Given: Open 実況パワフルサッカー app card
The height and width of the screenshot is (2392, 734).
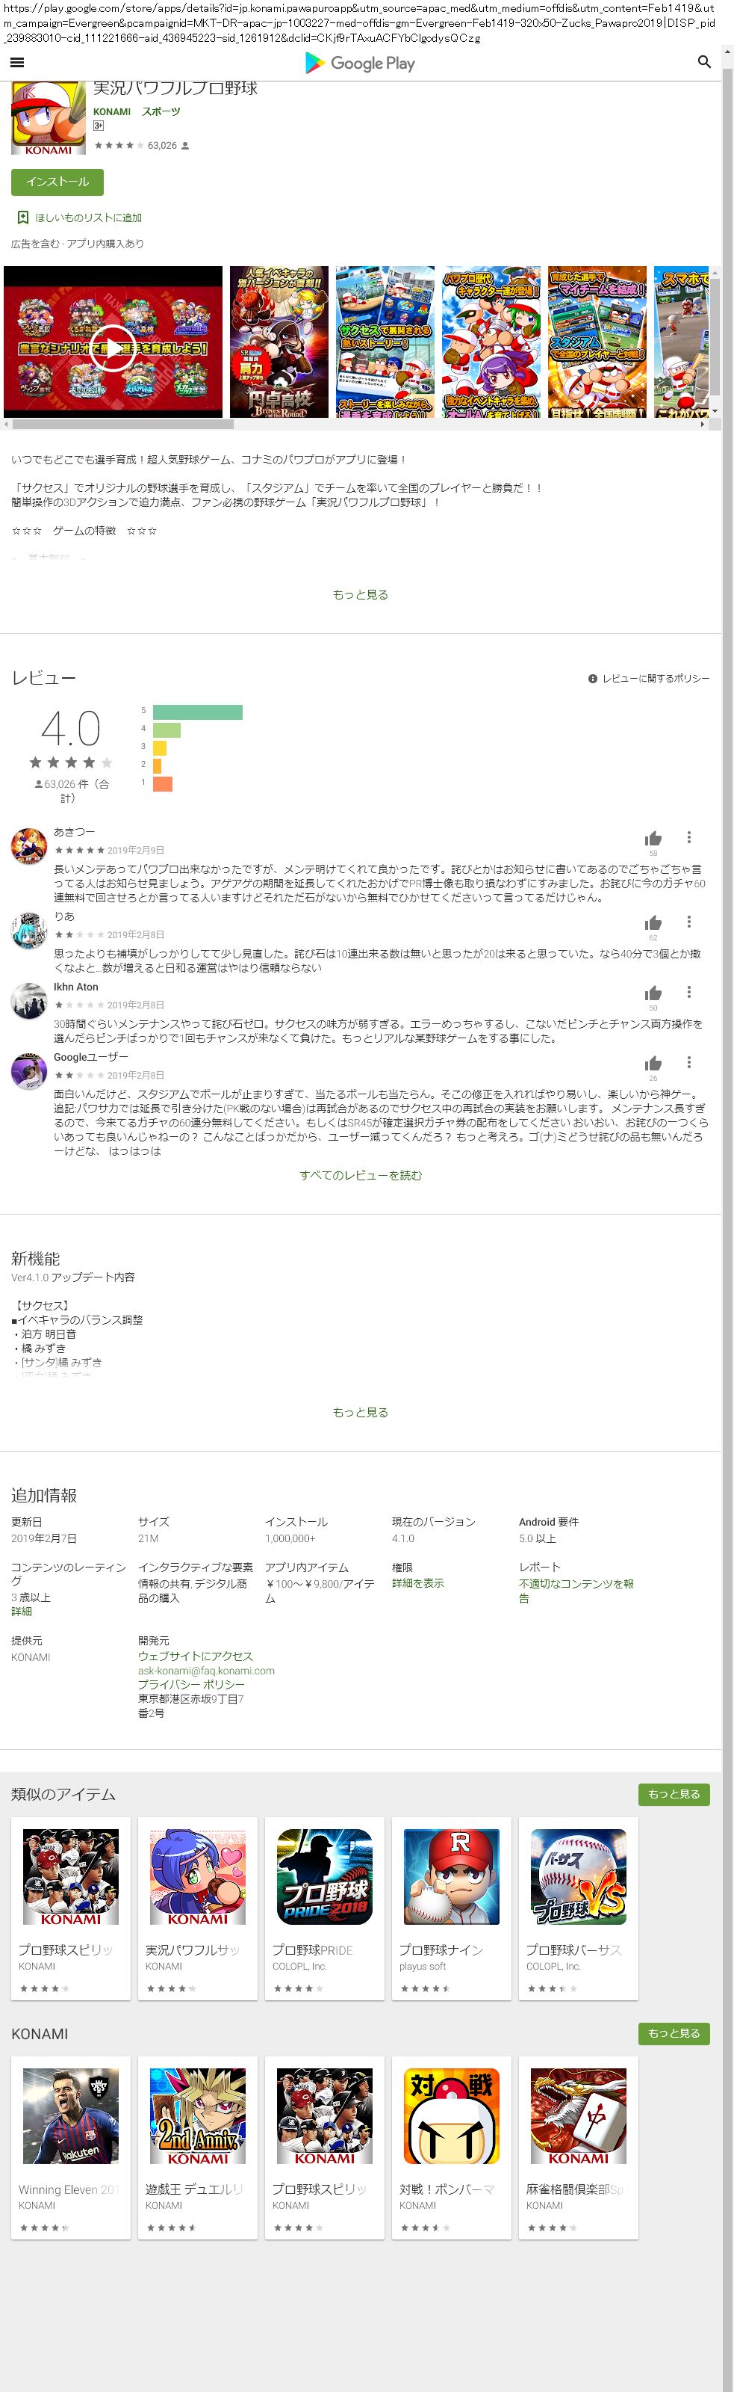Looking at the screenshot, I should (x=198, y=1908).
